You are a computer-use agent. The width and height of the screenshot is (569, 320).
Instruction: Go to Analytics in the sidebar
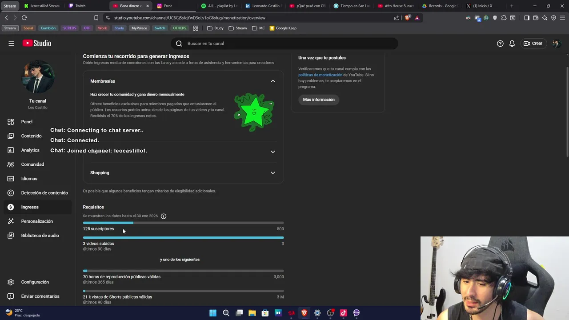click(x=38, y=150)
